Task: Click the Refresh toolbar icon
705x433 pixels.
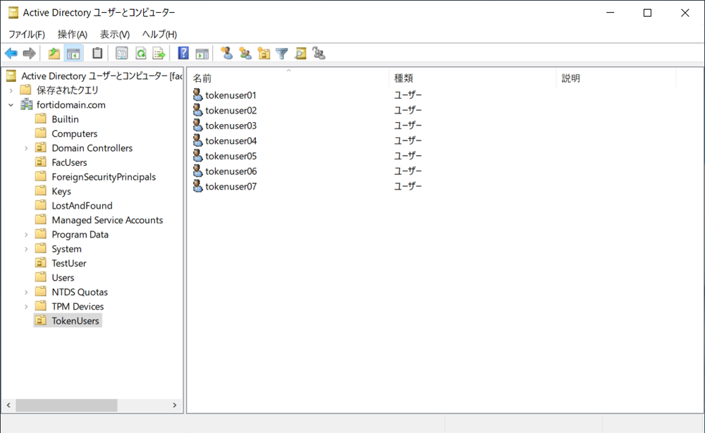Action: [141, 54]
